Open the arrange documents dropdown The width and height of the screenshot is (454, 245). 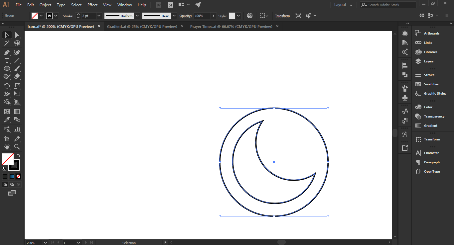[184, 5]
